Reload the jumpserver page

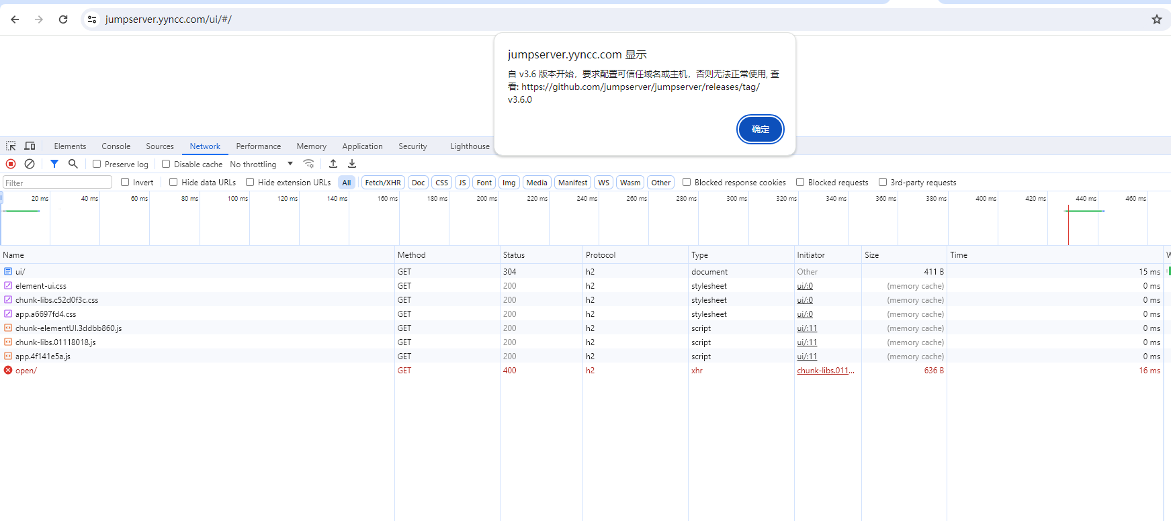tap(63, 19)
